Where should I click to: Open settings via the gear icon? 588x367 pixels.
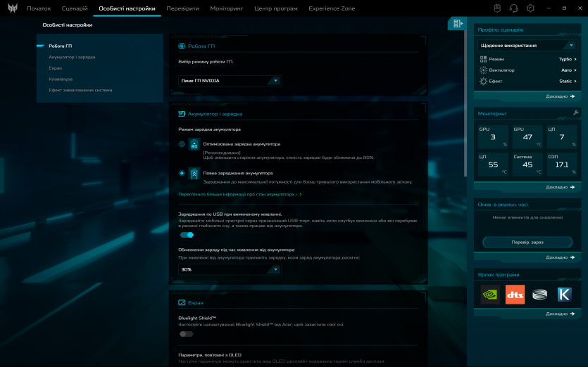[x=530, y=8]
